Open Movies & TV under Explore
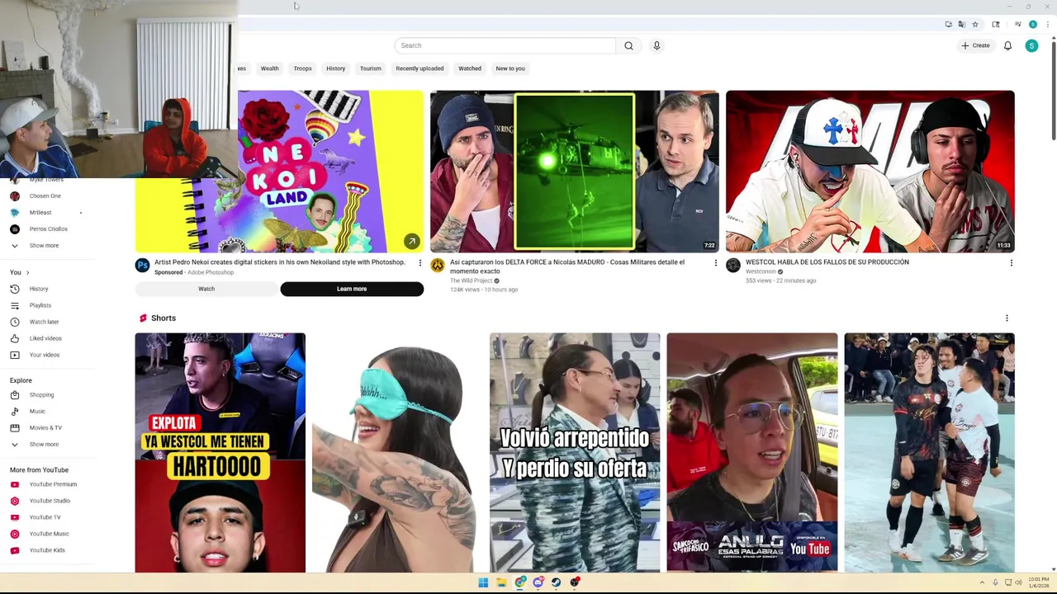The height and width of the screenshot is (594, 1057). point(48,427)
